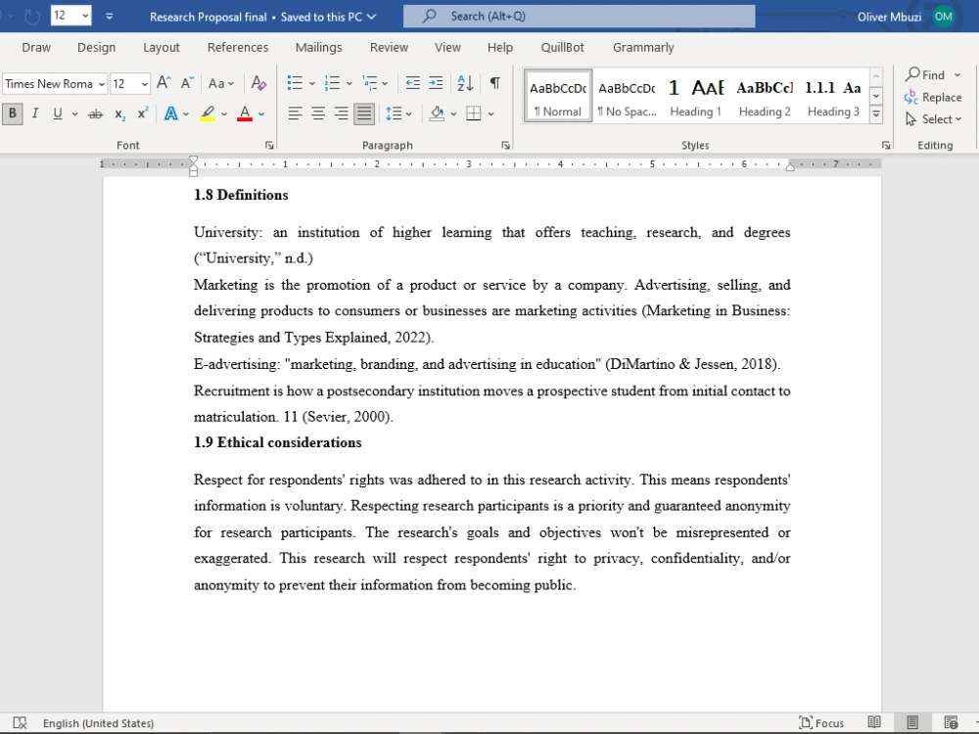
Task: Align text left
Action: pyautogui.click(x=295, y=114)
